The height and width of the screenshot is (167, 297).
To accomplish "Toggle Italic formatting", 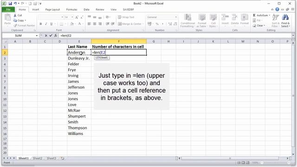I will (x=46, y=24).
